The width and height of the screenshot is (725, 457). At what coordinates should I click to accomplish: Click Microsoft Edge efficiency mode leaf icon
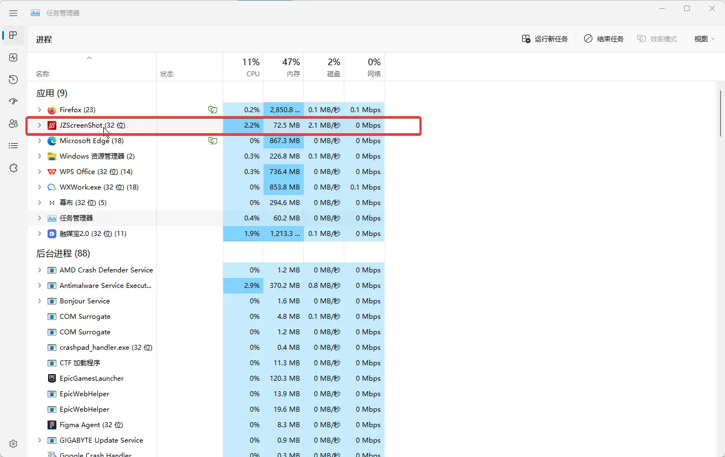pyautogui.click(x=212, y=141)
